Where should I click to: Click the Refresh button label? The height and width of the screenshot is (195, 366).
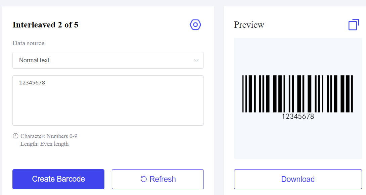pyautogui.click(x=163, y=179)
